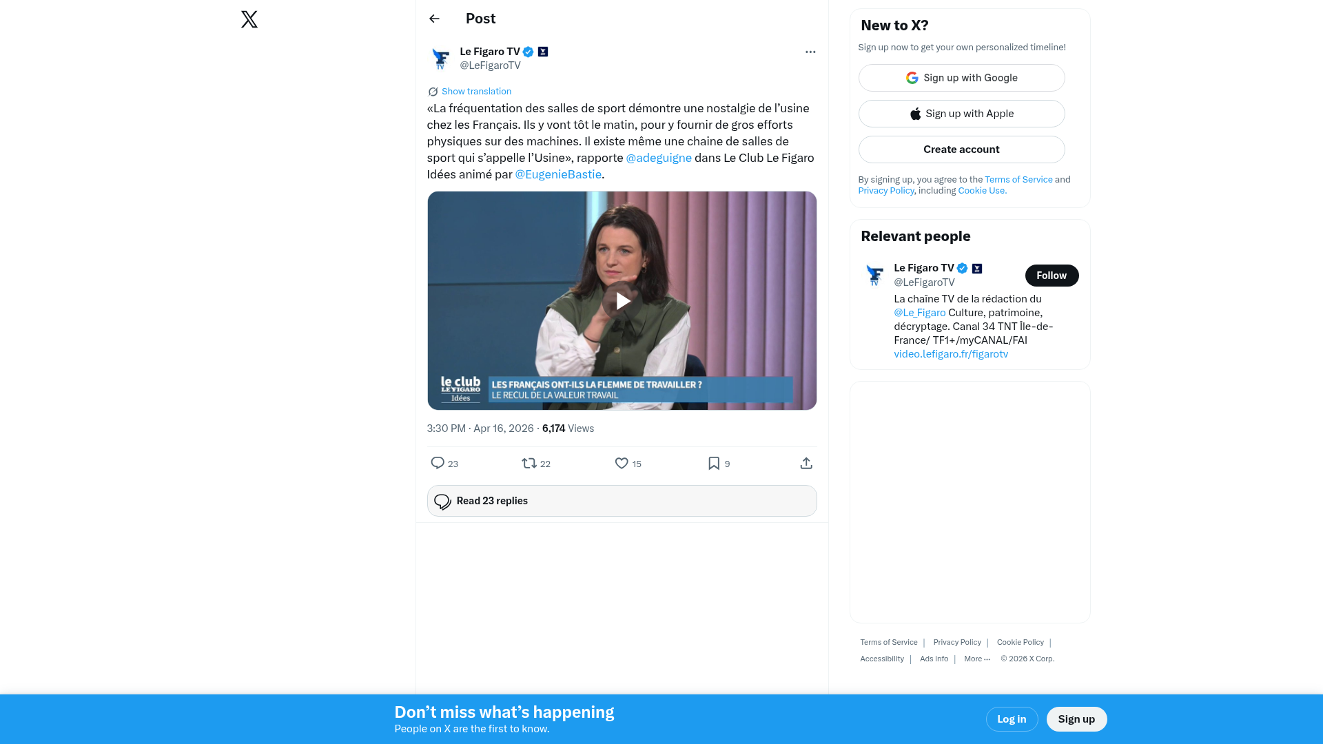The width and height of the screenshot is (1323, 744).
Task: Sign up with Google
Action: [x=961, y=78]
